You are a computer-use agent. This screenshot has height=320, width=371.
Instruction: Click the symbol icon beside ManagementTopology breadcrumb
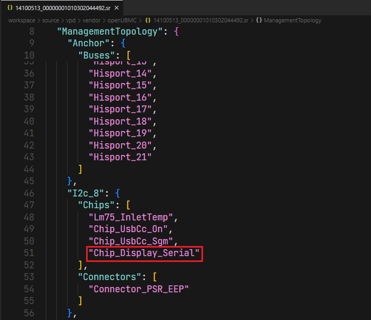pos(259,20)
